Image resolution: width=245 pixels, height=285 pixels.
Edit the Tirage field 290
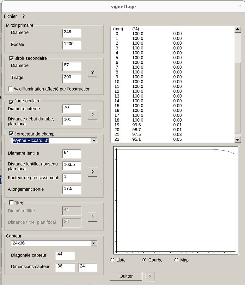72,78
